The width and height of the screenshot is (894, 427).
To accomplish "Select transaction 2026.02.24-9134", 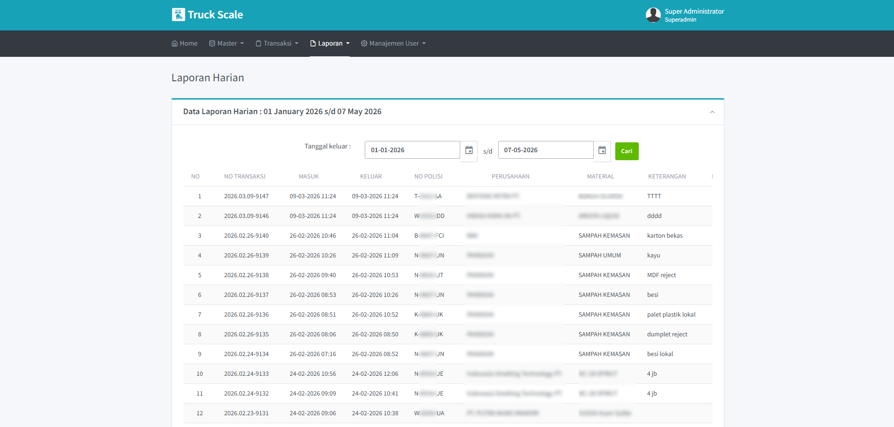I will 246,354.
